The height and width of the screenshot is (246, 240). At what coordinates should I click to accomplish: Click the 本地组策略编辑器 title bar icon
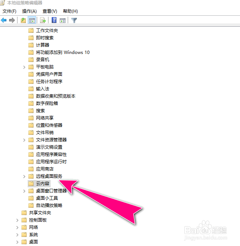3,3
